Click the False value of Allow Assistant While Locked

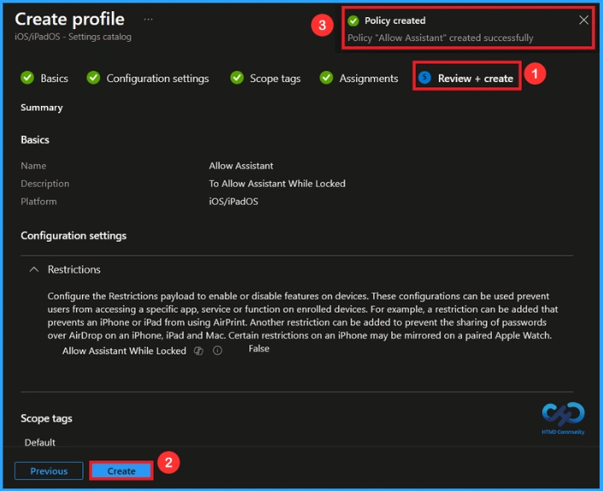point(259,348)
